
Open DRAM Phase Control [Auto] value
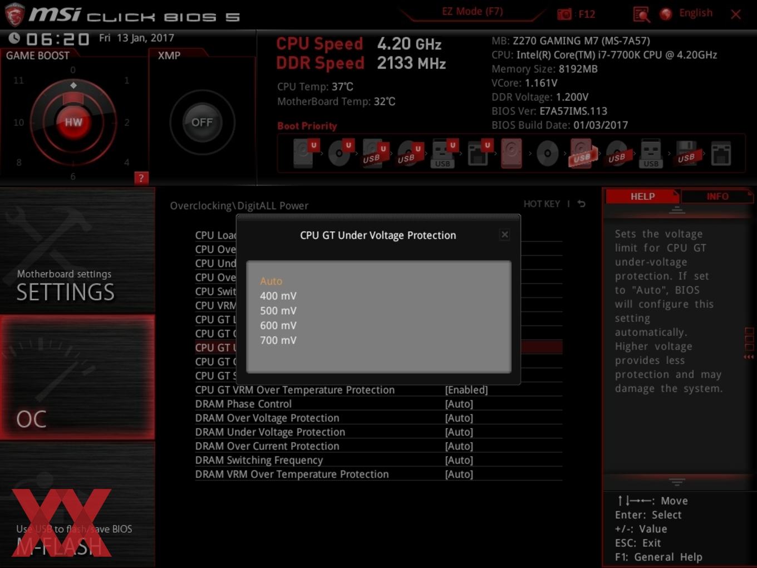click(459, 404)
